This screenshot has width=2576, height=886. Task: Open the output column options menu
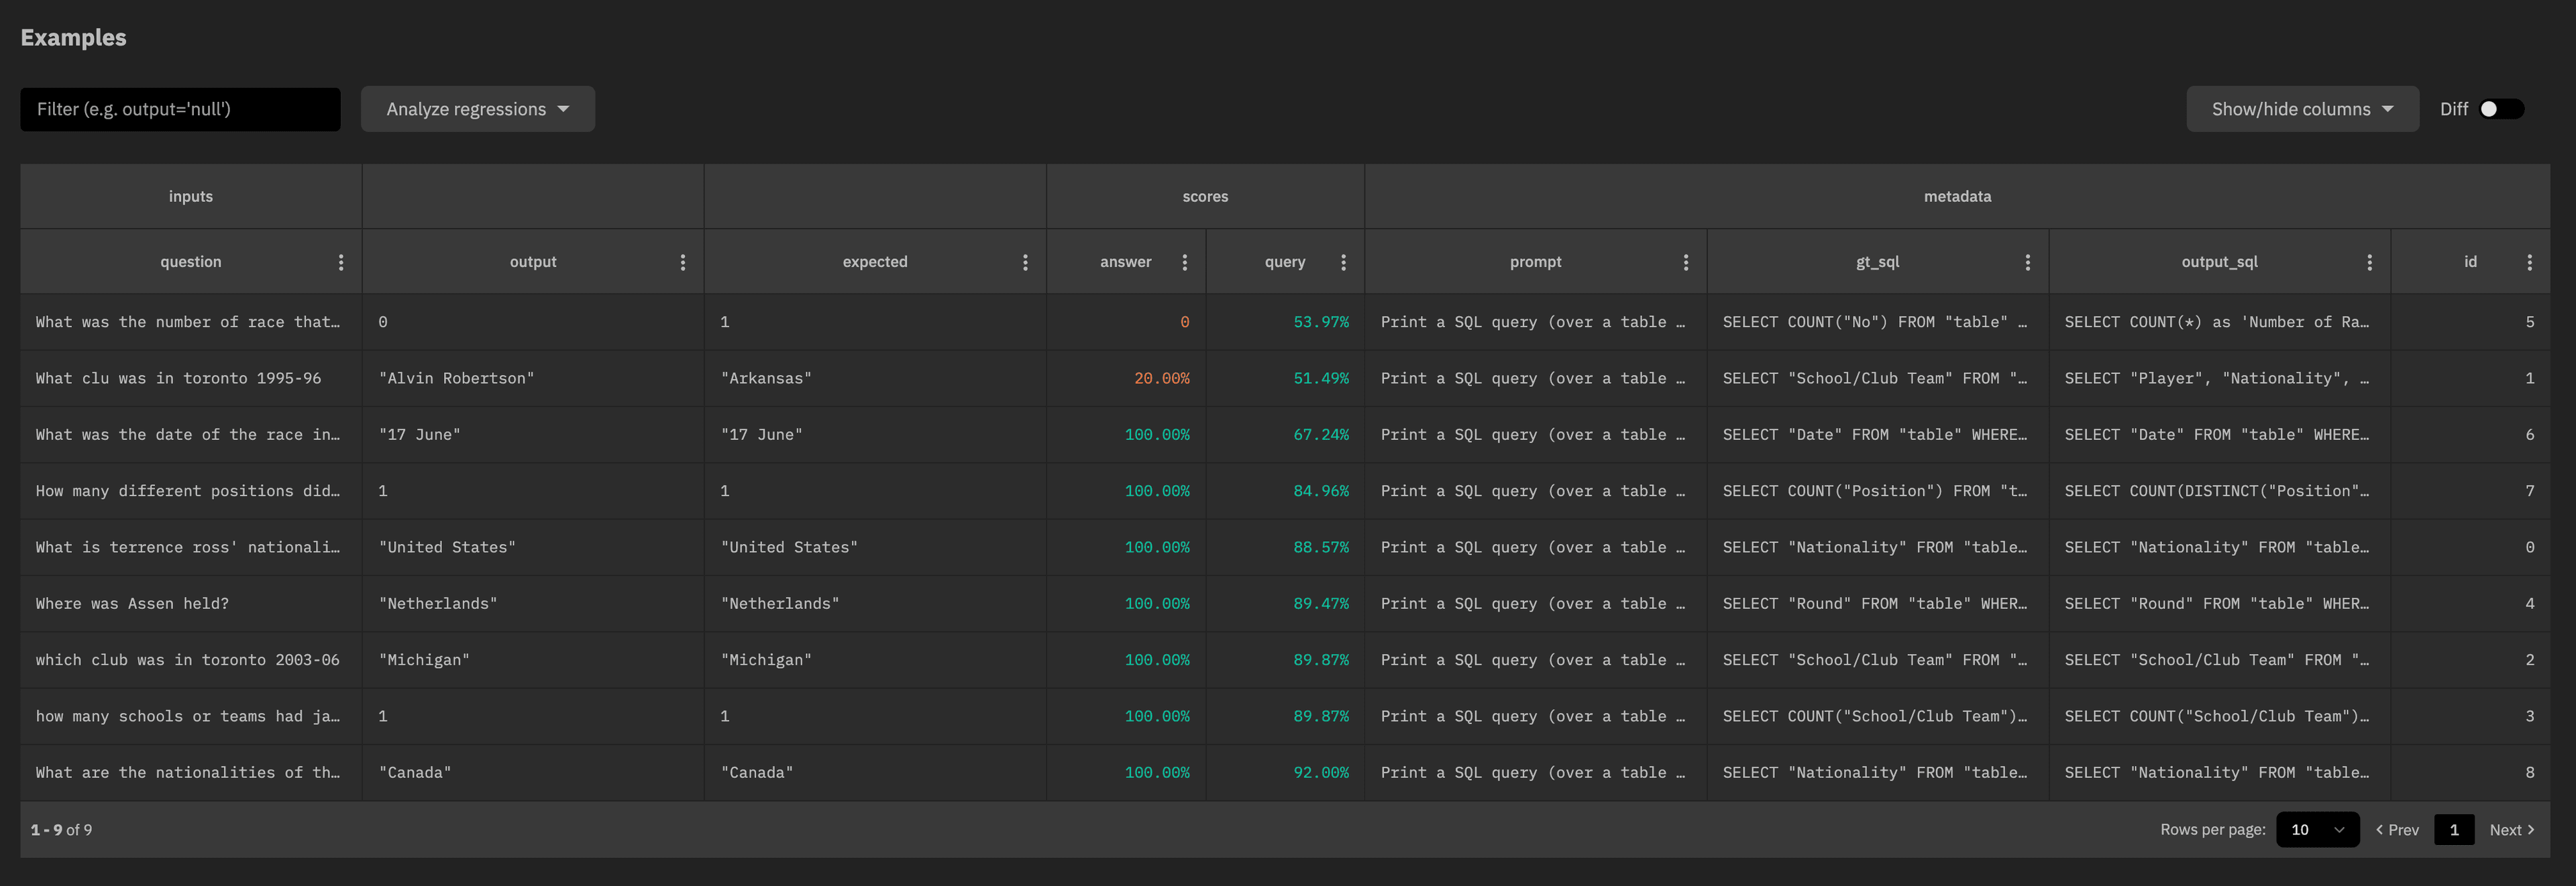click(x=683, y=262)
